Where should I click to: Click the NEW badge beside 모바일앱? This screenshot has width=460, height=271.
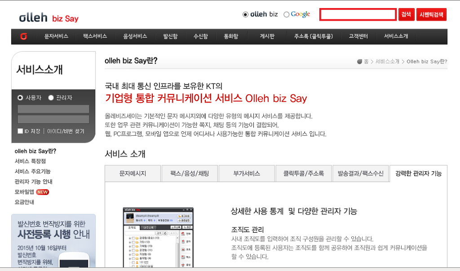43,192
